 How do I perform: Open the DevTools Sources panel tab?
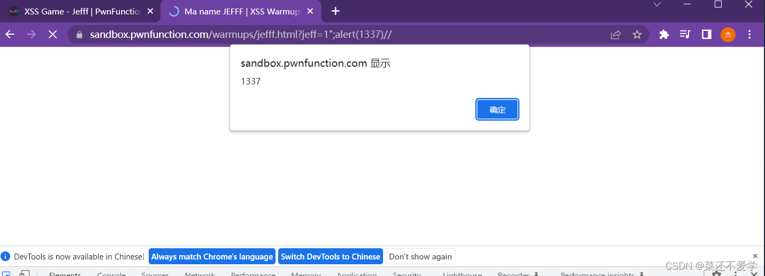click(x=155, y=273)
